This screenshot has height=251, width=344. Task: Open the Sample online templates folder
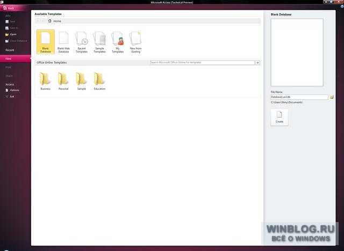tap(81, 81)
